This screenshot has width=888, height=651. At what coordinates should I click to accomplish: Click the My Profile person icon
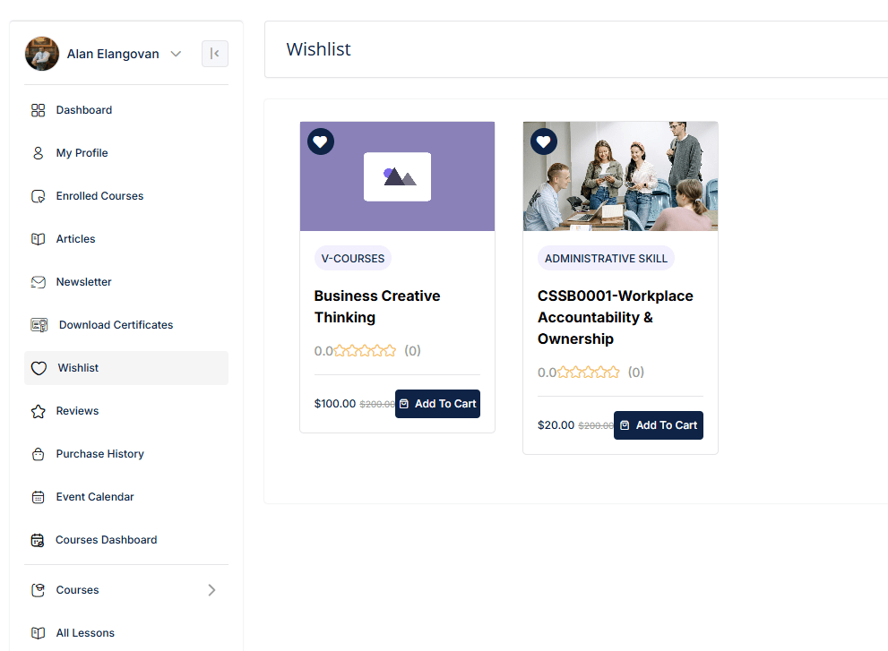(x=38, y=153)
